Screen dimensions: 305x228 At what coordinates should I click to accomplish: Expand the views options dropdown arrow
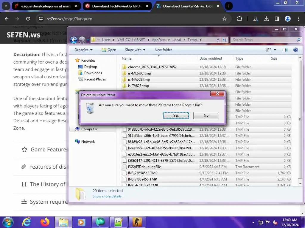275,50
